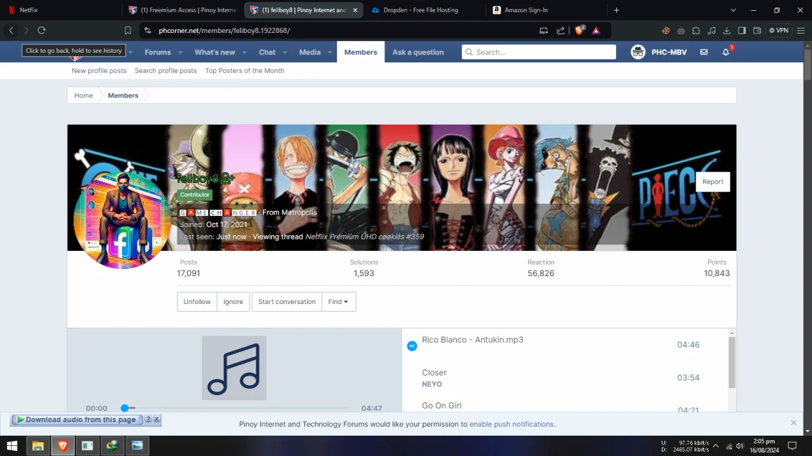Open browser main hamburger menu
812x456 pixels.
coord(801,30)
